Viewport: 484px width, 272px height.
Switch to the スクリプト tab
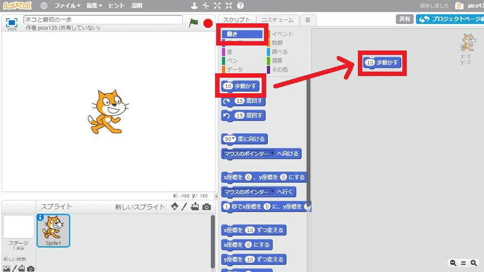[x=237, y=20]
